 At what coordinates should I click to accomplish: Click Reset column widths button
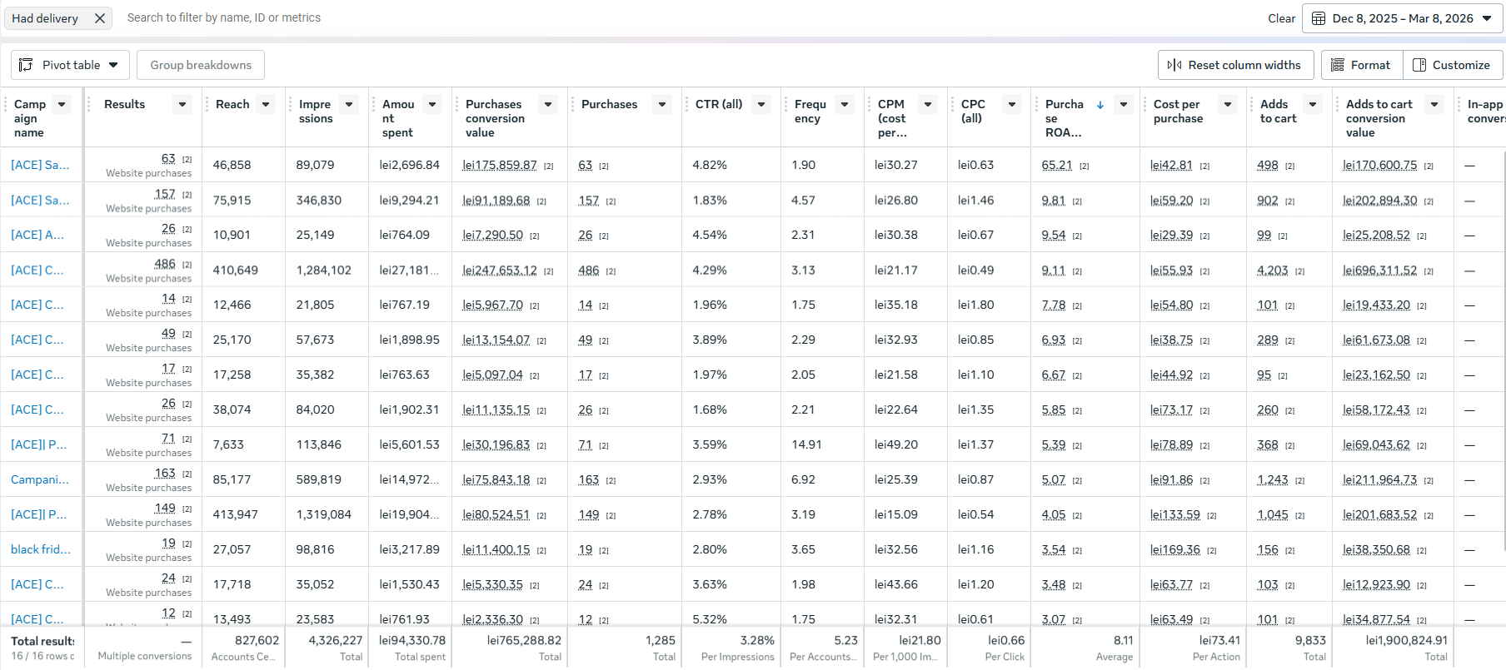pyautogui.click(x=1235, y=65)
